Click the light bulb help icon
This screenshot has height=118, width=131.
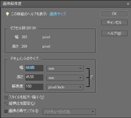pyautogui.click(x=7, y=14)
